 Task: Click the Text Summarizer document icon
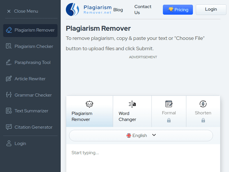[x=9, y=111]
